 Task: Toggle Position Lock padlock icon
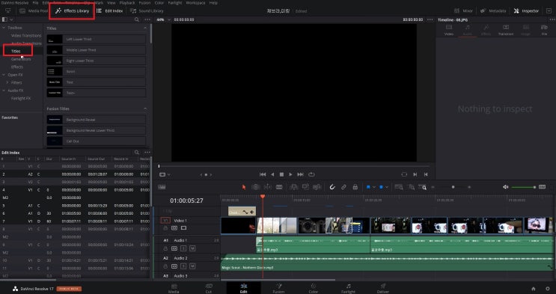pyautogui.click(x=355, y=187)
